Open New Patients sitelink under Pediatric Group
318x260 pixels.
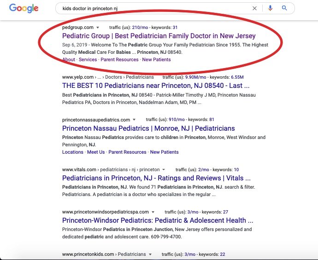[x=156, y=59]
